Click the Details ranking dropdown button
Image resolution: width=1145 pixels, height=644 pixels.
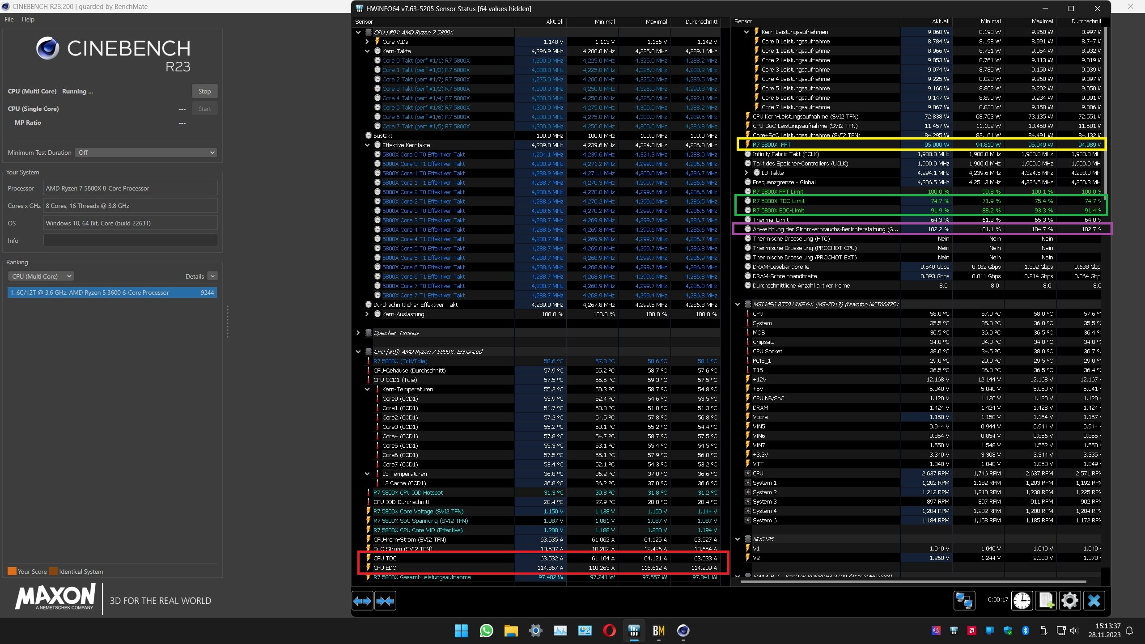[x=212, y=276]
